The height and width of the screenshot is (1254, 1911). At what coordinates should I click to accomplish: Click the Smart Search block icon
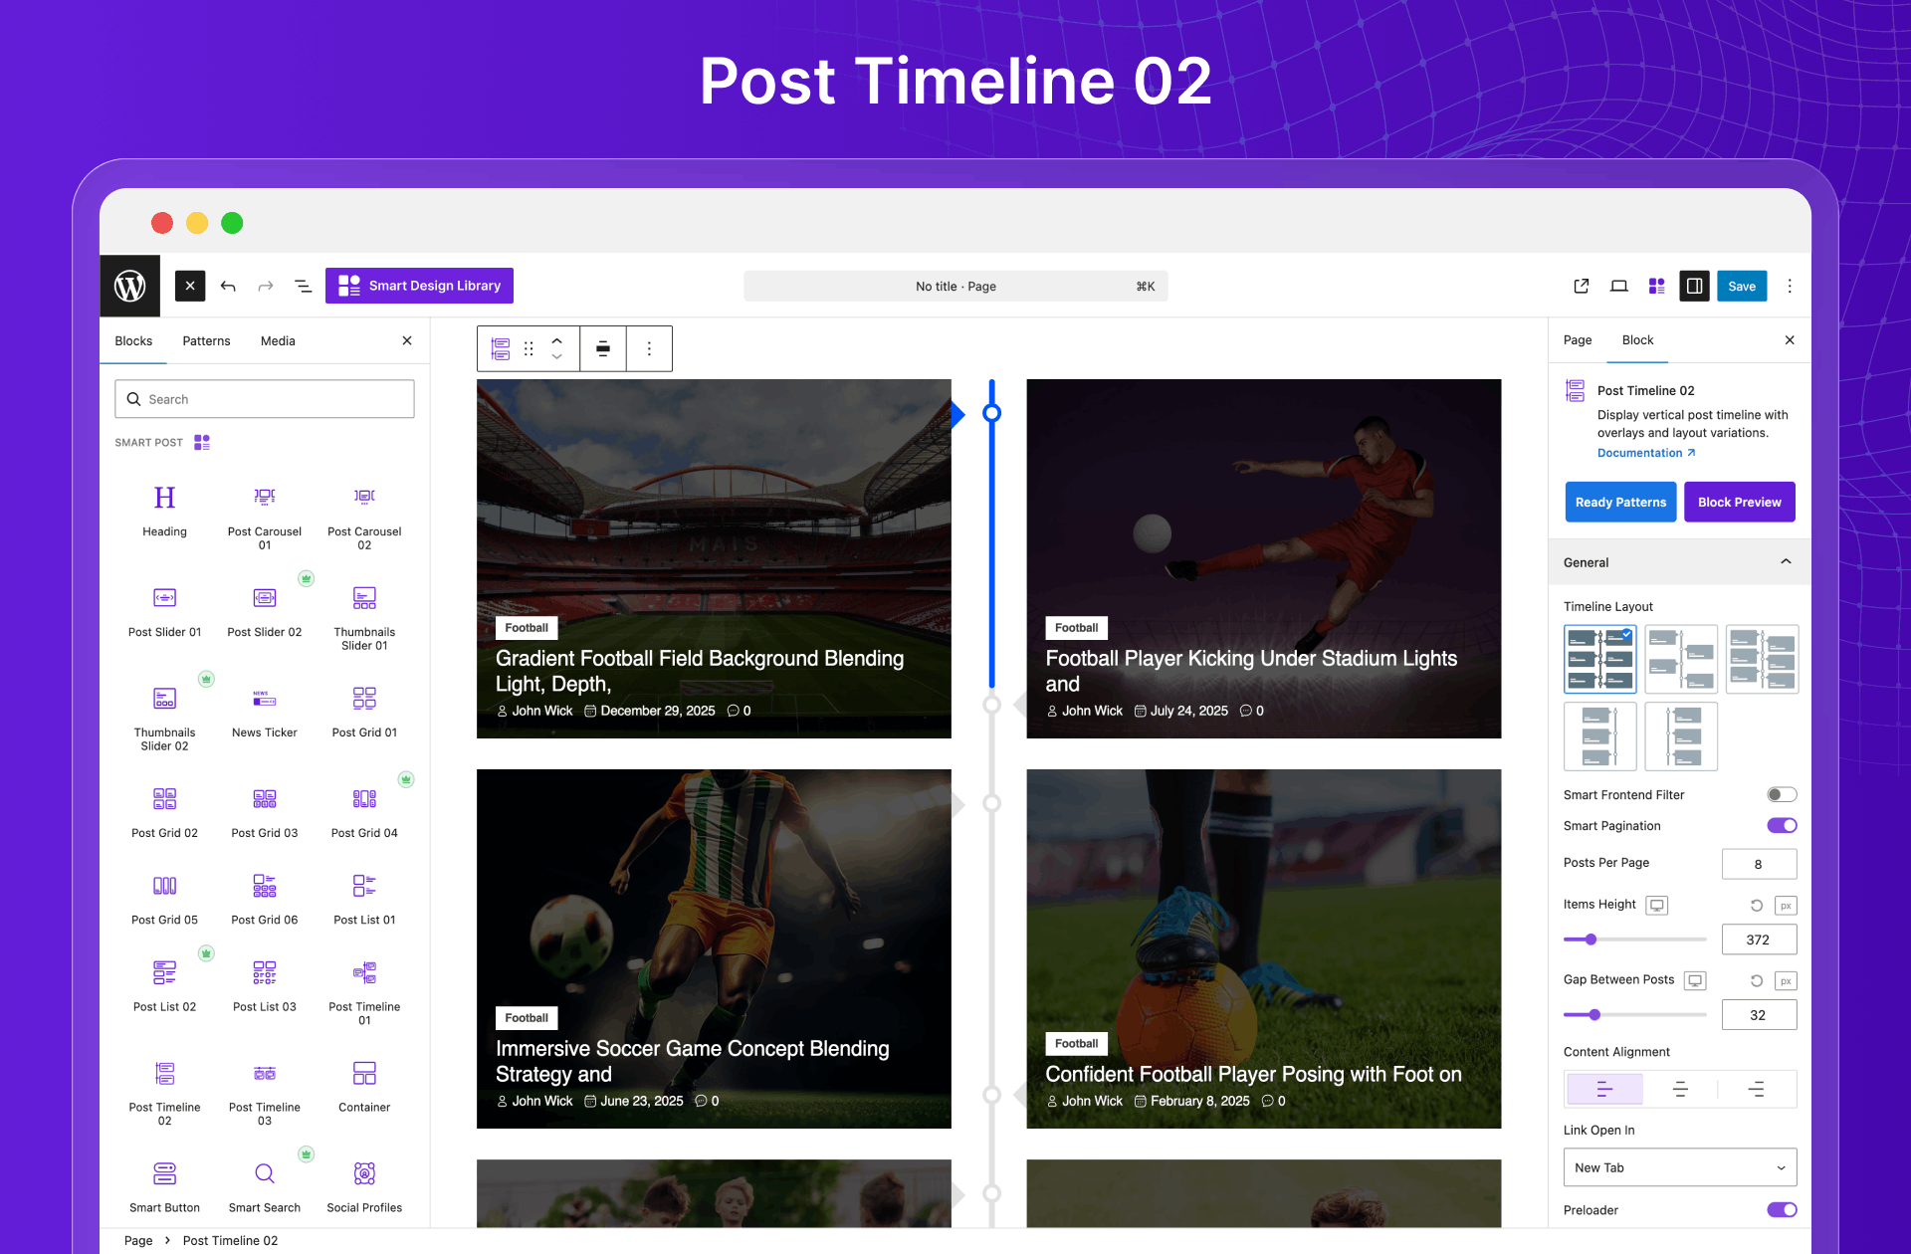(x=264, y=1174)
